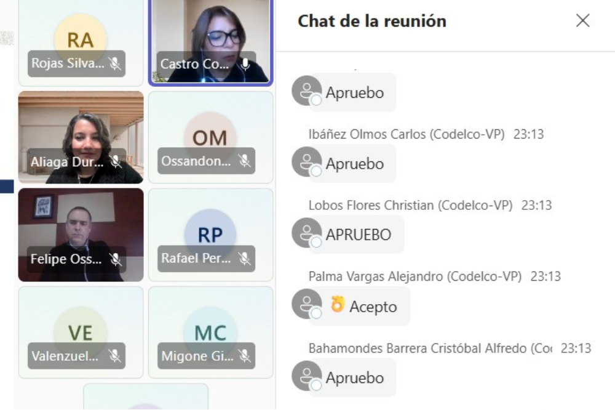Click muted mic icon on Felipe Oss tile

pos(116,259)
